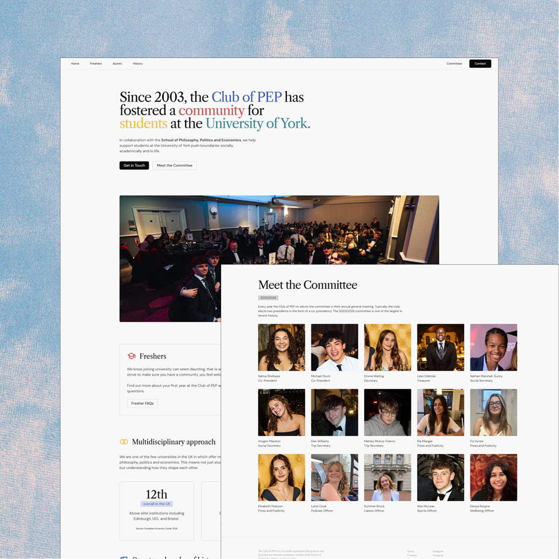This screenshot has width=559, height=559.
Task: Select Salma Shelbaya's Co-President photo
Action: coord(281,347)
